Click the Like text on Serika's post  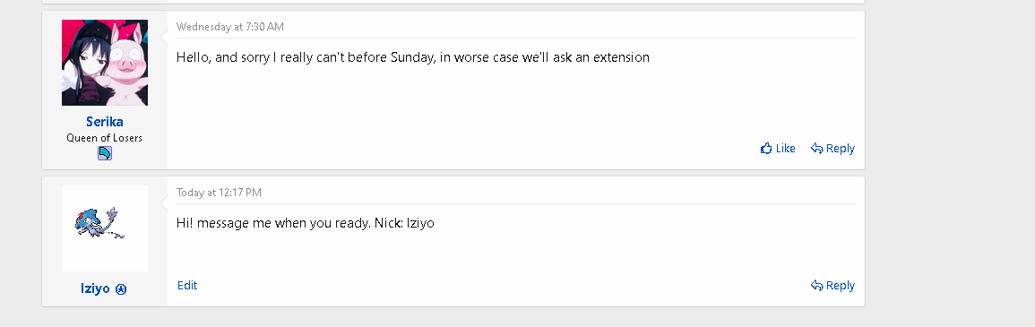tap(786, 149)
